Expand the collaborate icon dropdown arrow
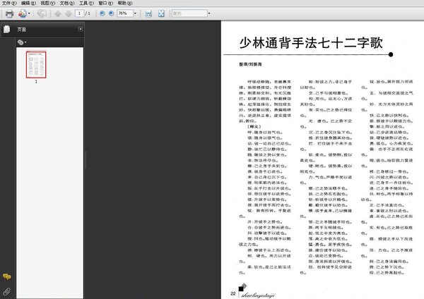 pos(29,13)
